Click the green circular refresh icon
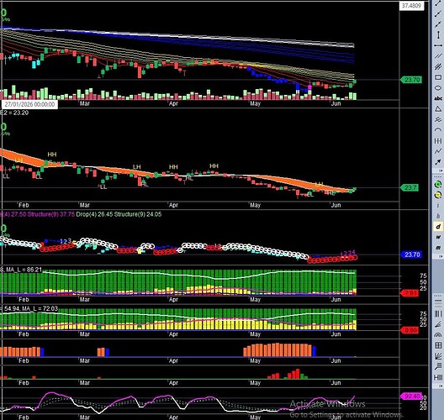This screenshot has width=444, height=420. (438, 185)
